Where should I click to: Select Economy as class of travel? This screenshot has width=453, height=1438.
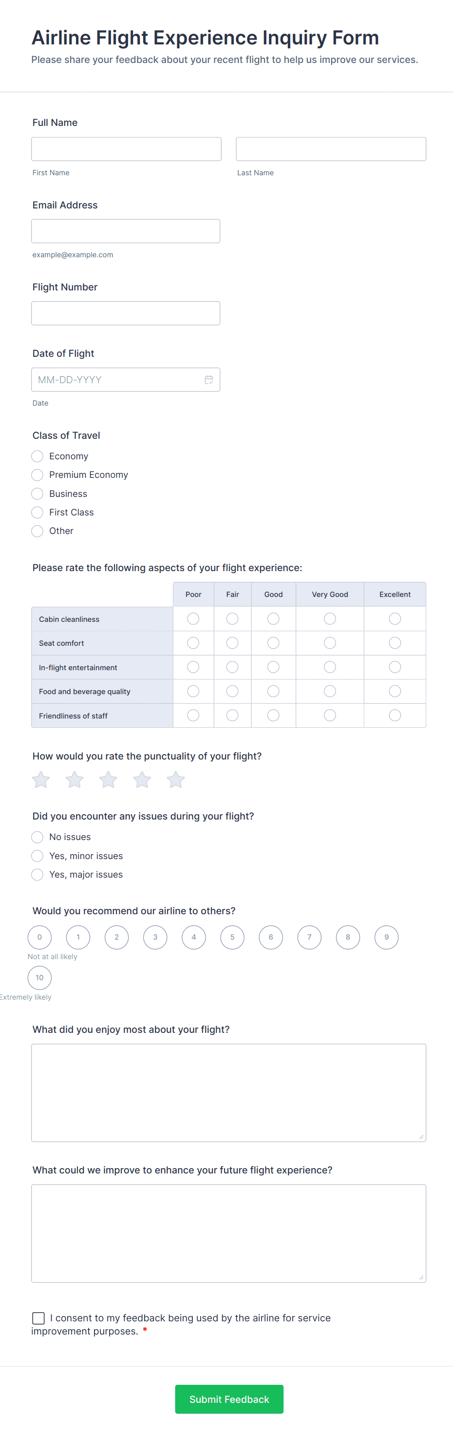(37, 456)
